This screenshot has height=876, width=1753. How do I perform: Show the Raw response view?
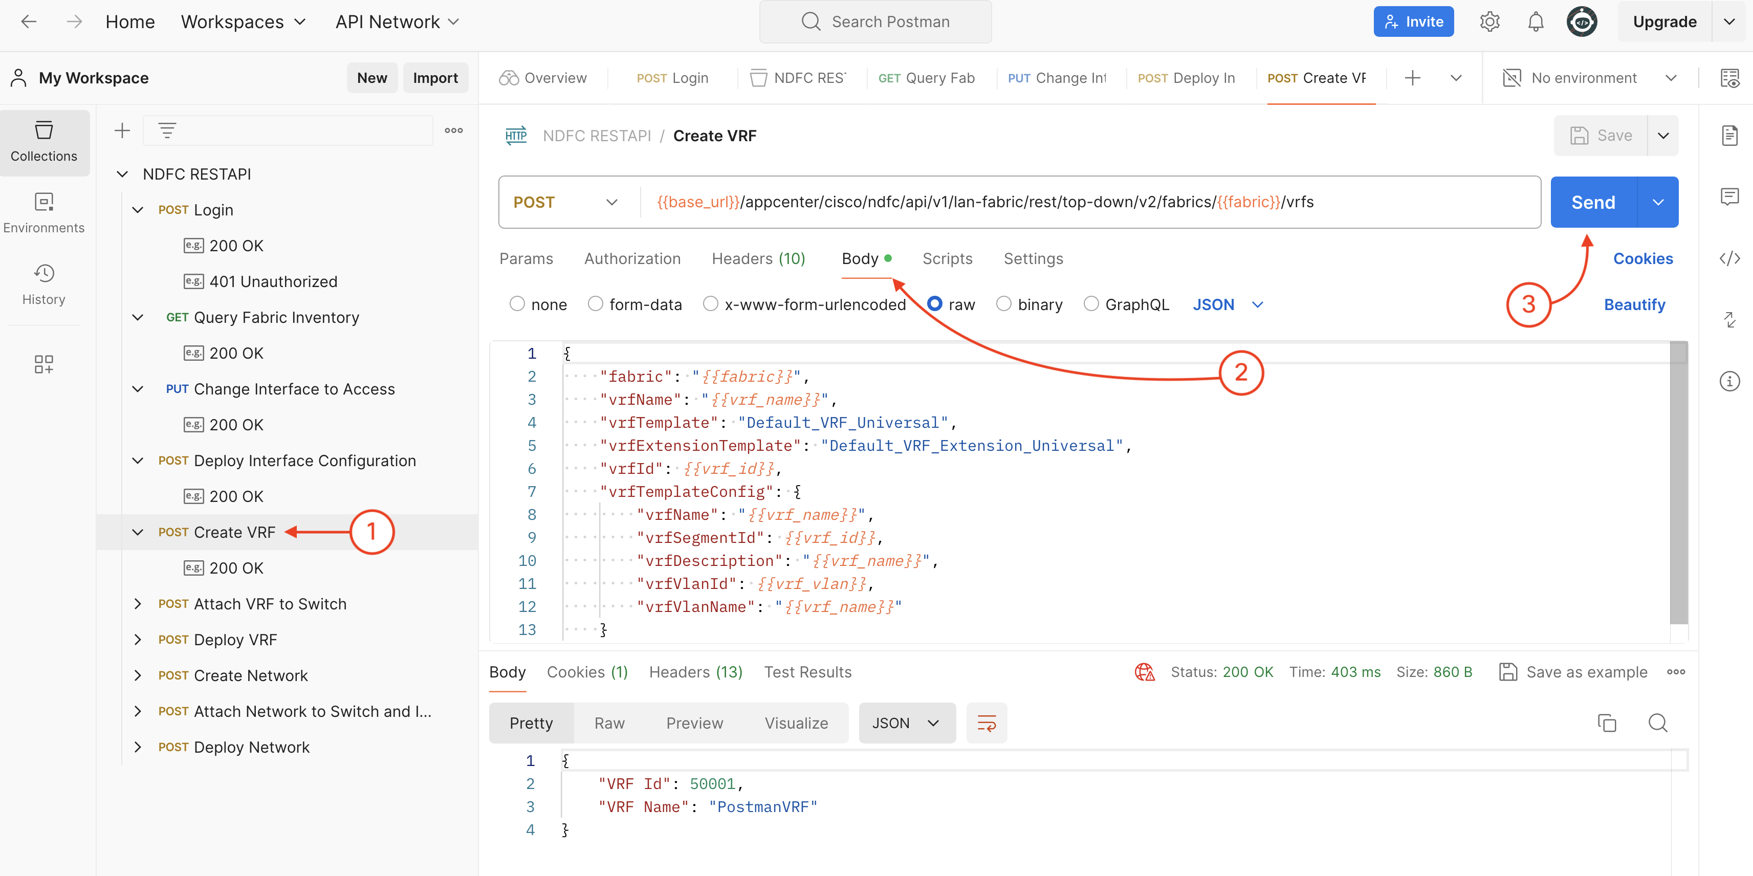(x=609, y=723)
